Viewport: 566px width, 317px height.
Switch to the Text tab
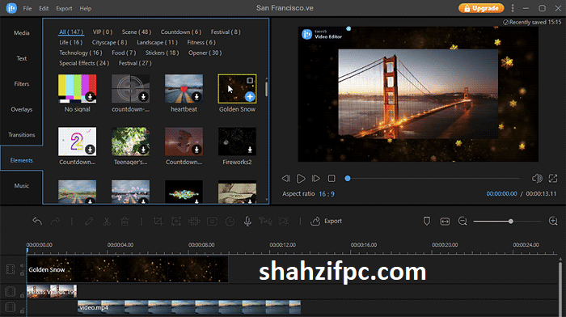coord(22,58)
